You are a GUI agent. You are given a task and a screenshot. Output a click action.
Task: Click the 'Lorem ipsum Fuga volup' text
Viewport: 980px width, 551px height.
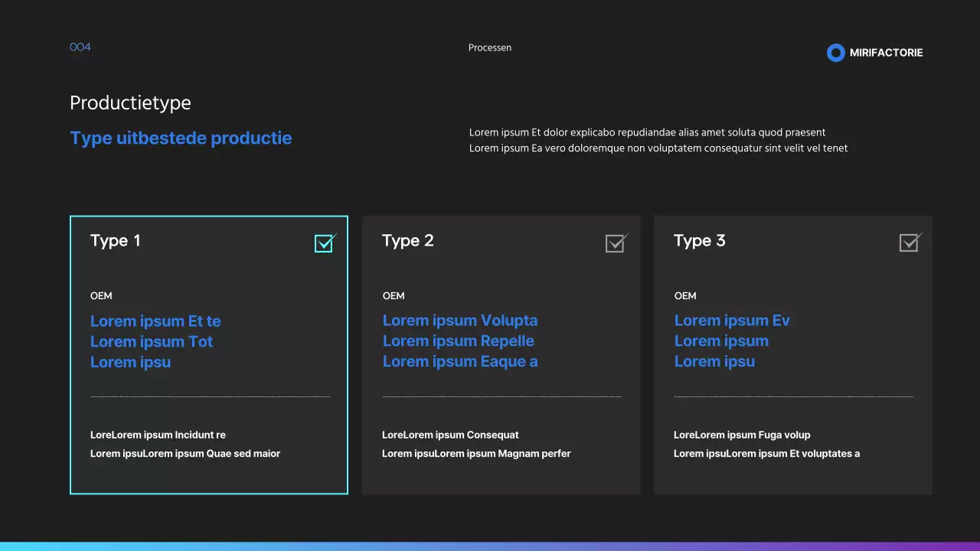click(742, 435)
